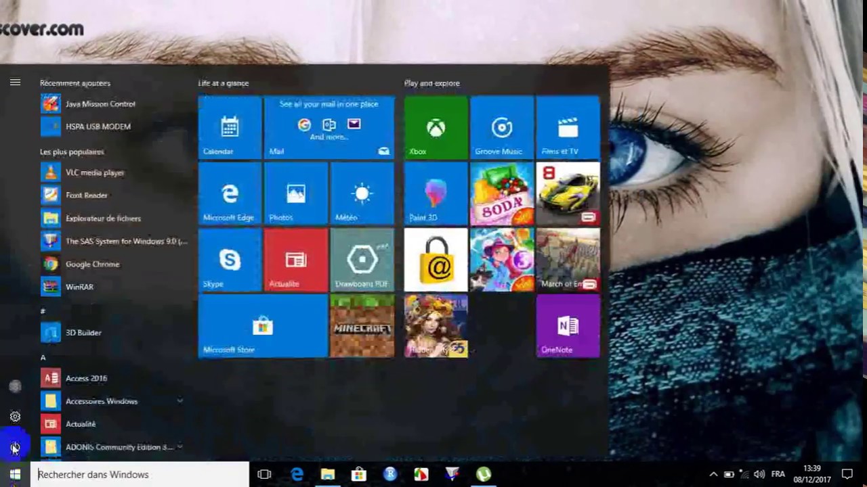Launch Paint 3D tile
This screenshot has height=487, width=867.
coord(436,194)
